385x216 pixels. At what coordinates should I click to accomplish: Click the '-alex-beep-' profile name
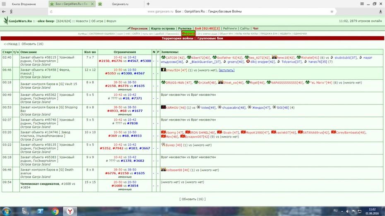pos(46,21)
